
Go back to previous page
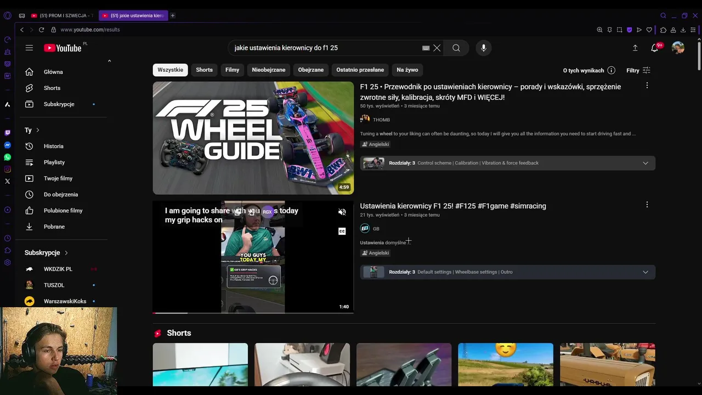pos(22,30)
